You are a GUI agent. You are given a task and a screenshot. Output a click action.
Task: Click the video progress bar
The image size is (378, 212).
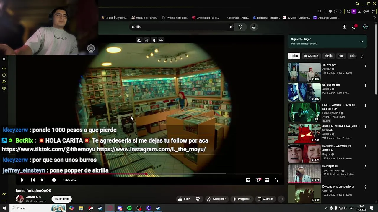point(150,174)
